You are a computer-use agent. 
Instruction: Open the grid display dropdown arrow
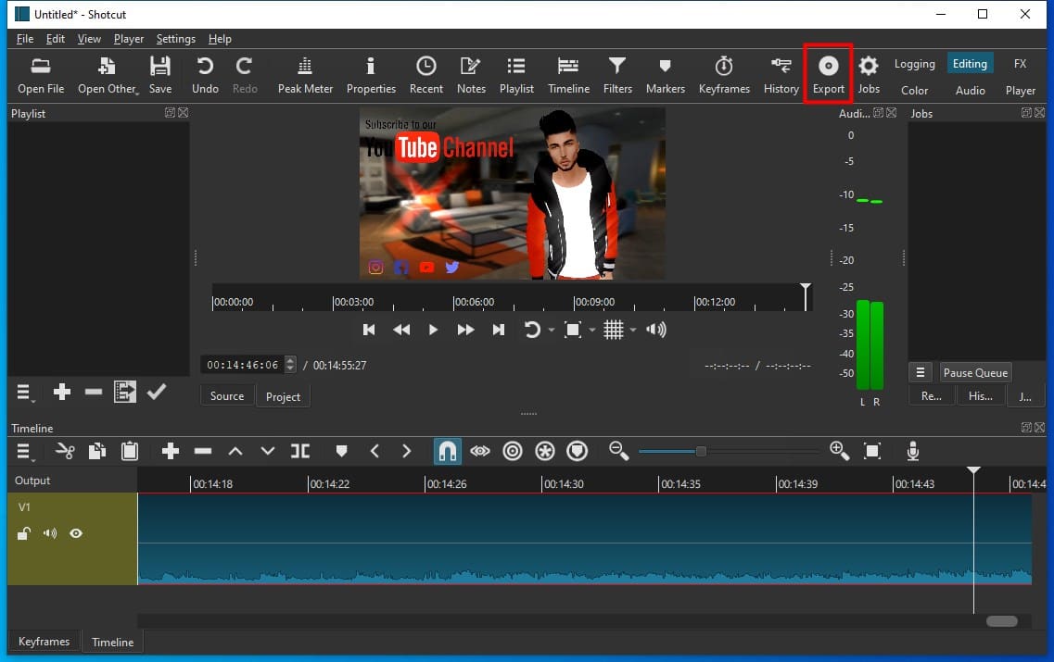pos(634,331)
